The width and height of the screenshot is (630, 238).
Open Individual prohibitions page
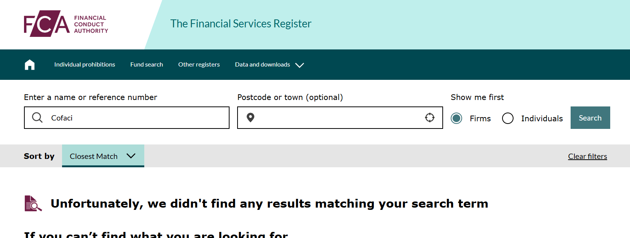tap(85, 65)
